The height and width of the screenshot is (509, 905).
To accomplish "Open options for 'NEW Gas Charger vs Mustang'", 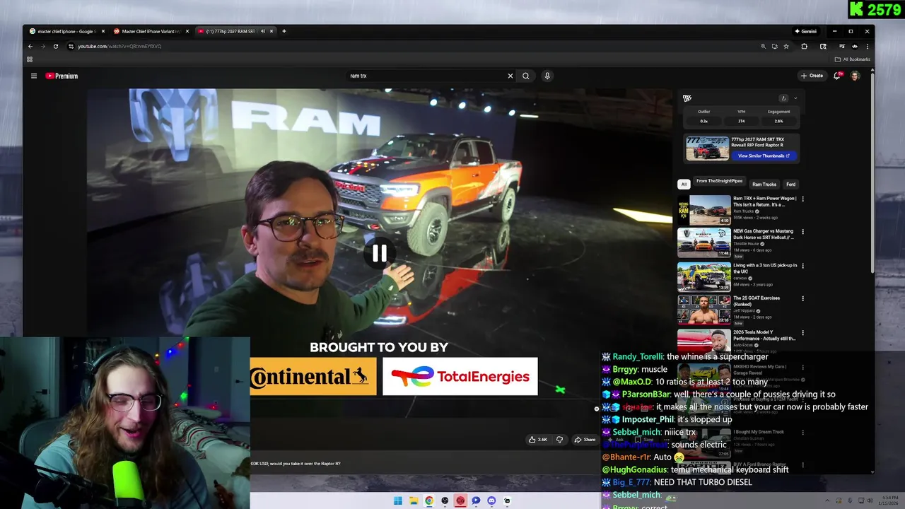I will [802, 232].
